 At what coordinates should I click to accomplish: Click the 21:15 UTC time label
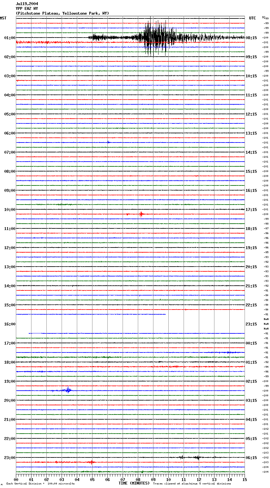[251, 286]
